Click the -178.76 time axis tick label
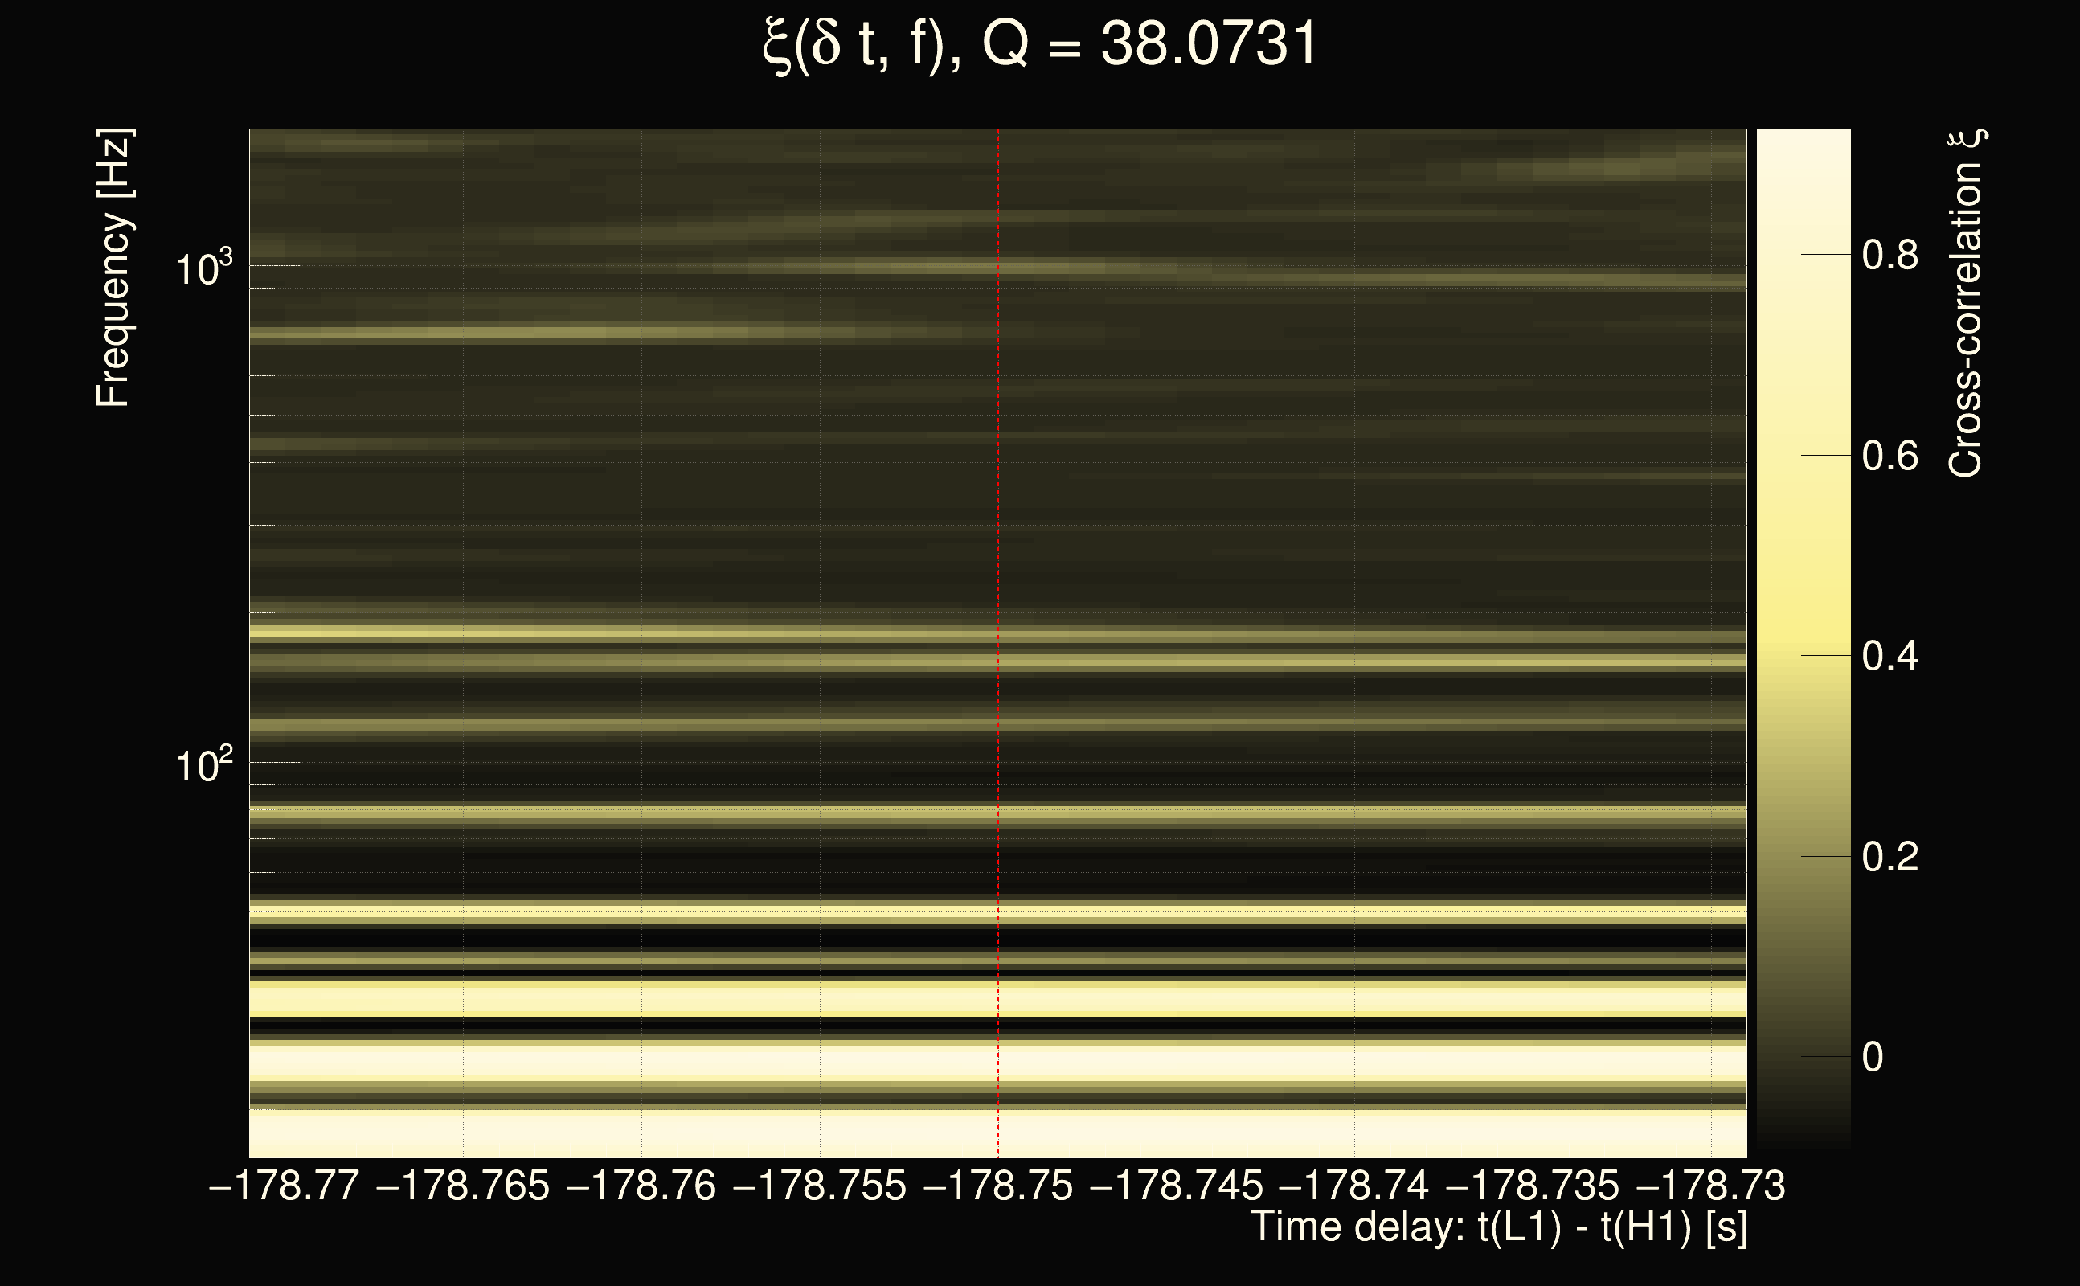Viewport: 2080px width, 1286px height. tap(641, 1186)
